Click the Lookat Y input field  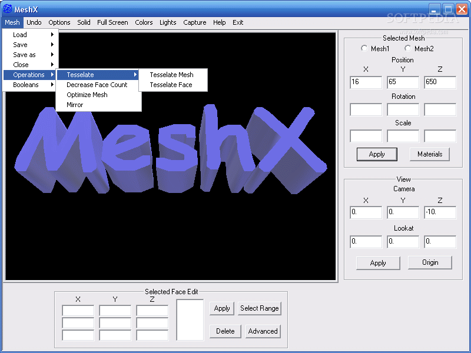403,242
